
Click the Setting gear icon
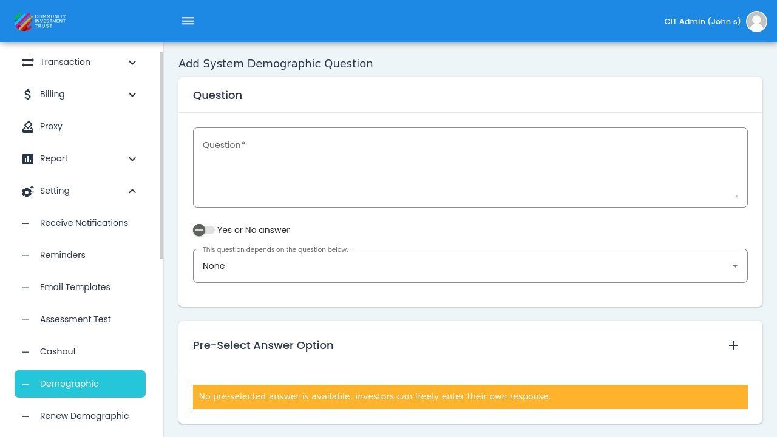28,191
